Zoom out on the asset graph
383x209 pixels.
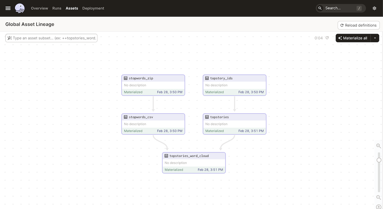click(379, 197)
